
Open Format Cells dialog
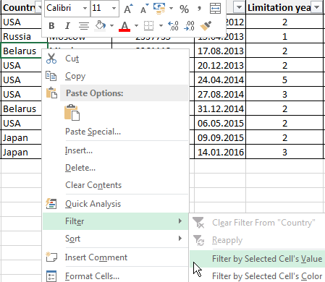(x=115, y=276)
